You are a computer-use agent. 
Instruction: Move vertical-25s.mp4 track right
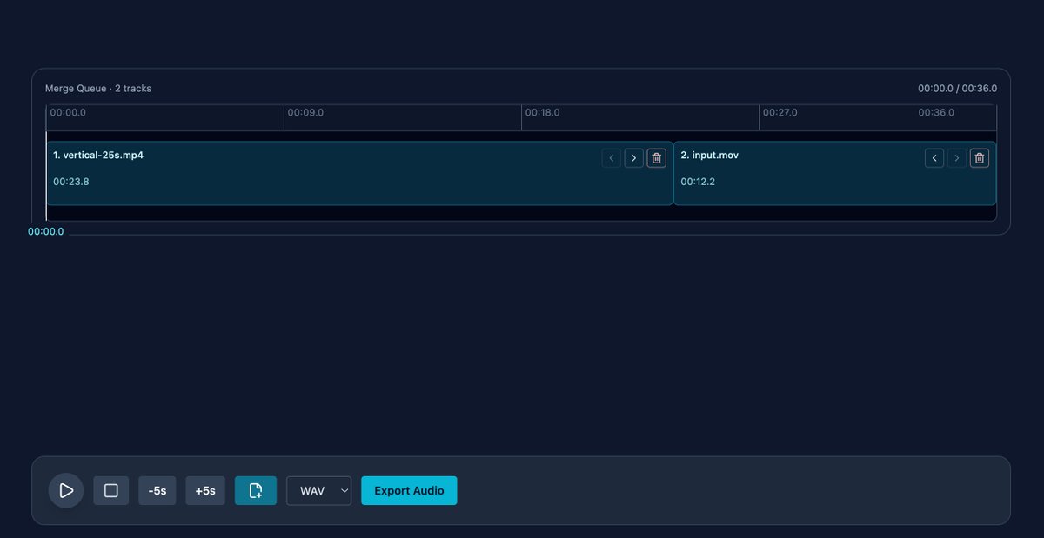(634, 157)
